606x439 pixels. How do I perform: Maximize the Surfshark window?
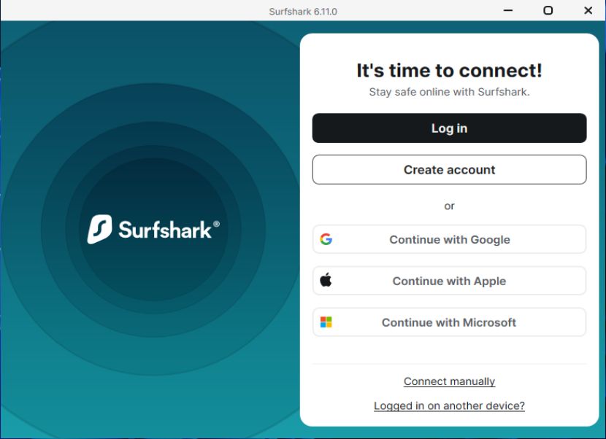548,10
